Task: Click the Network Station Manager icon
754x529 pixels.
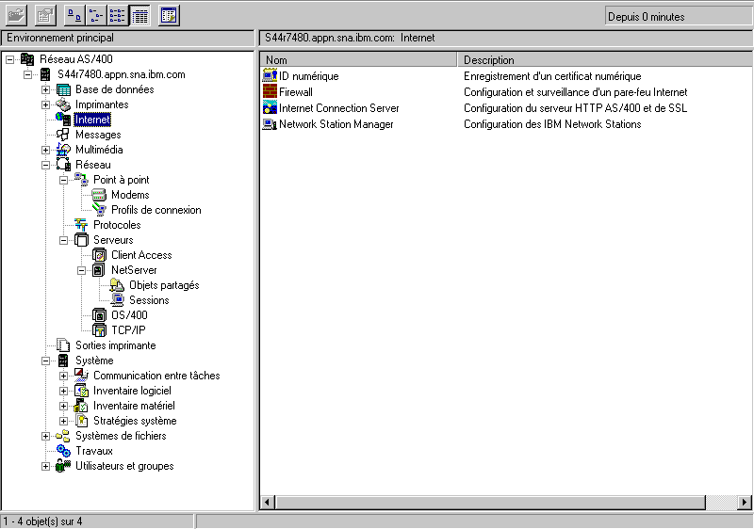Action: [x=270, y=124]
